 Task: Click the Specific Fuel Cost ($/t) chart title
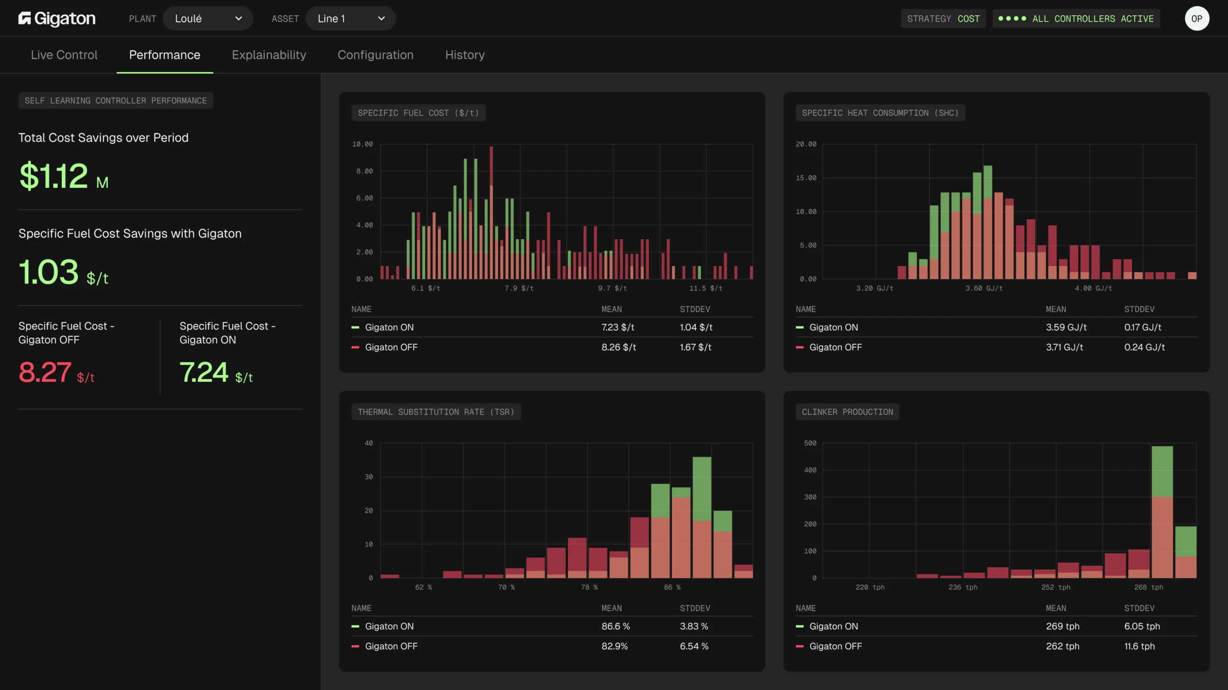tap(418, 113)
